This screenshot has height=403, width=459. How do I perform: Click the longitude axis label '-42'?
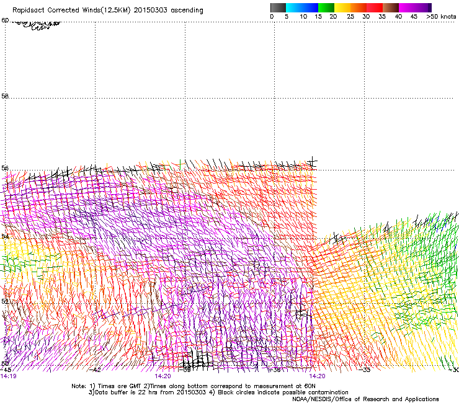95,370
